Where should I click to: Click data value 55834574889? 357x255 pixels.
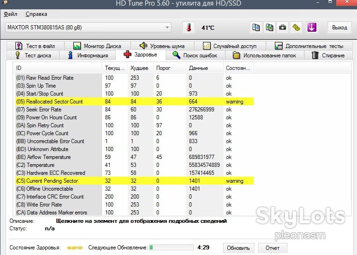tap(204, 165)
